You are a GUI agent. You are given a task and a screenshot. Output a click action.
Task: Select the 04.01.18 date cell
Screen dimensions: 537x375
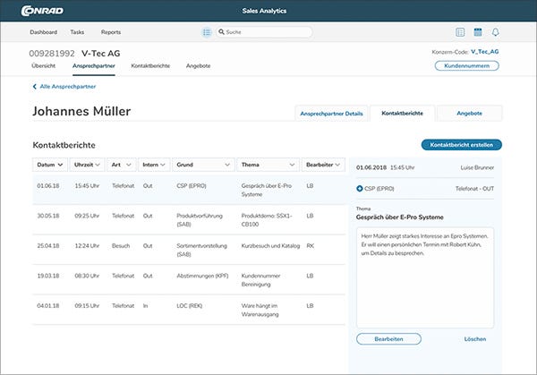(x=48, y=306)
